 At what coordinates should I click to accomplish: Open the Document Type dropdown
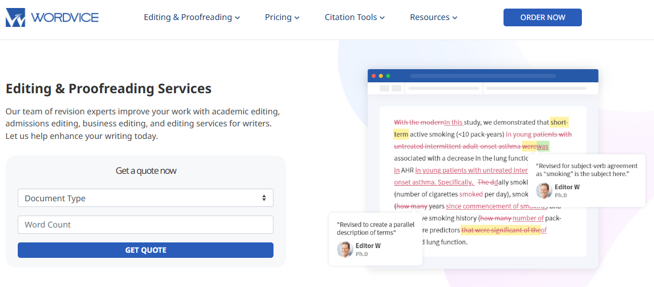(145, 198)
